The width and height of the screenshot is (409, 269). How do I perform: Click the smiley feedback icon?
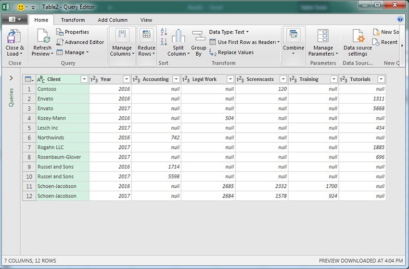pyautogui.click(x=21, y=7)
